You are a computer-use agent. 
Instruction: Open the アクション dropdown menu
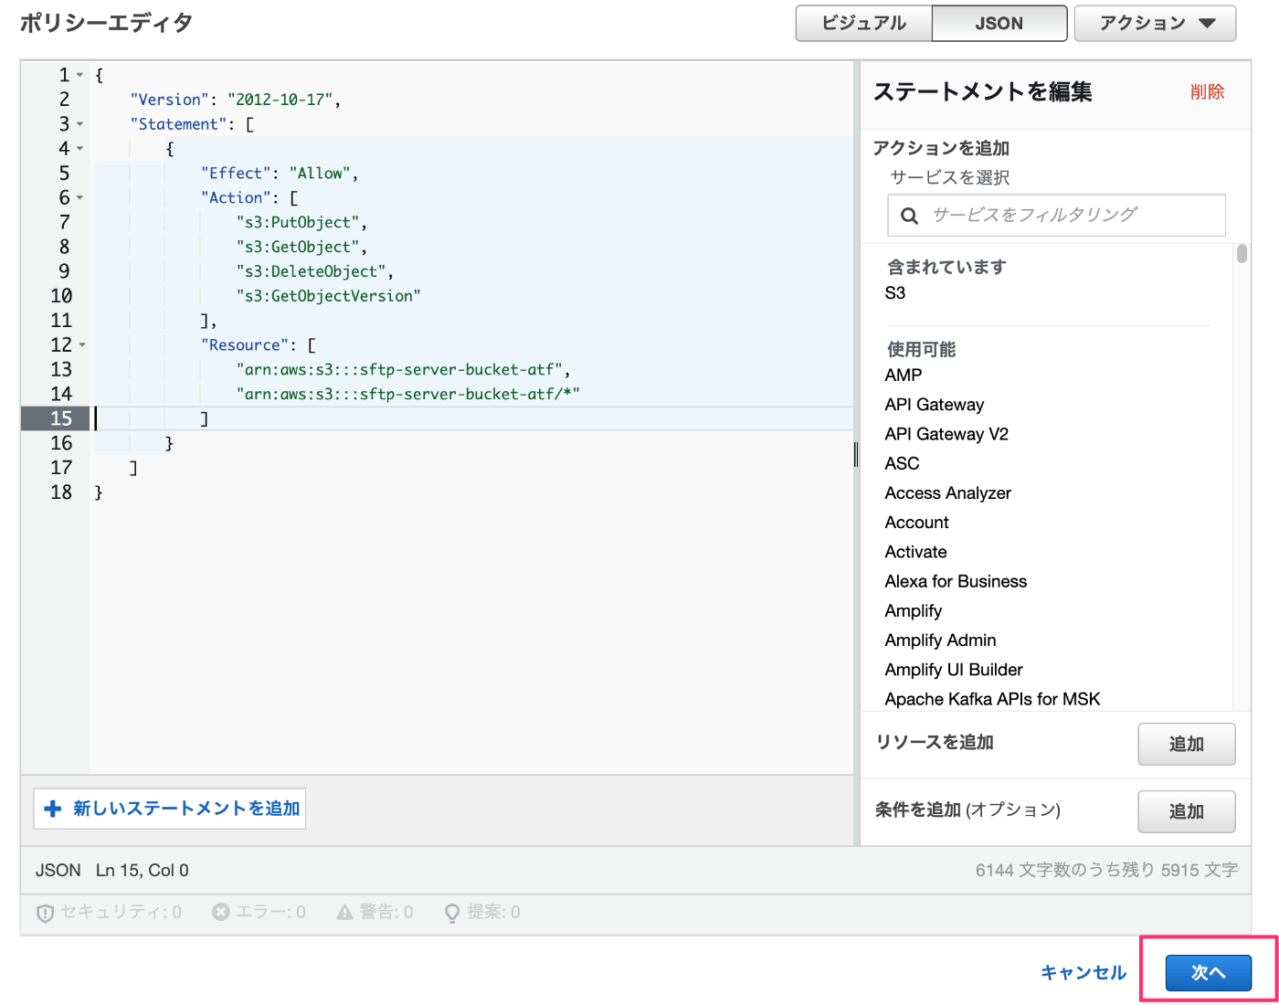1155,23
